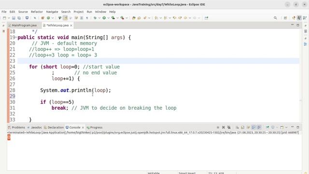Screen dimensions: 309x174
Task: Toggle console Scroll Lock icon
Action: tap(242, 128)
